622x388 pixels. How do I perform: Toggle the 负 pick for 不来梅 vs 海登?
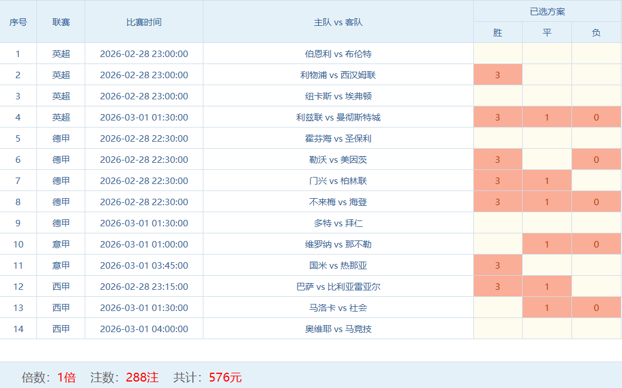(x=596, y=202)
